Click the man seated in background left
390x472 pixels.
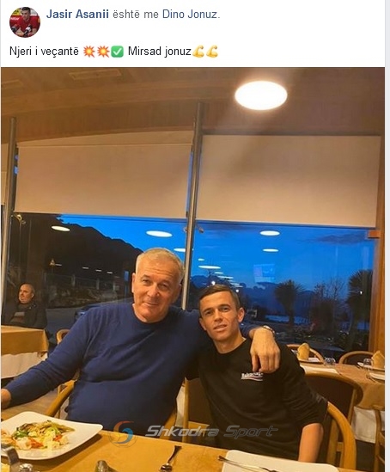(x=25, y=306)
